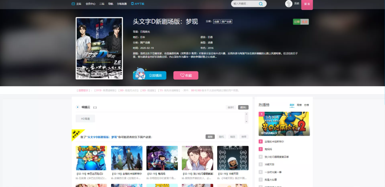Switch episode order to 顺序

(243, 107)
